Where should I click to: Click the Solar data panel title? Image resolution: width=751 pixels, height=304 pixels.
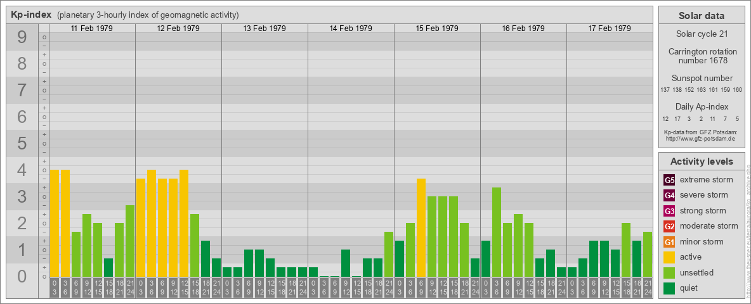click(702, 16)
